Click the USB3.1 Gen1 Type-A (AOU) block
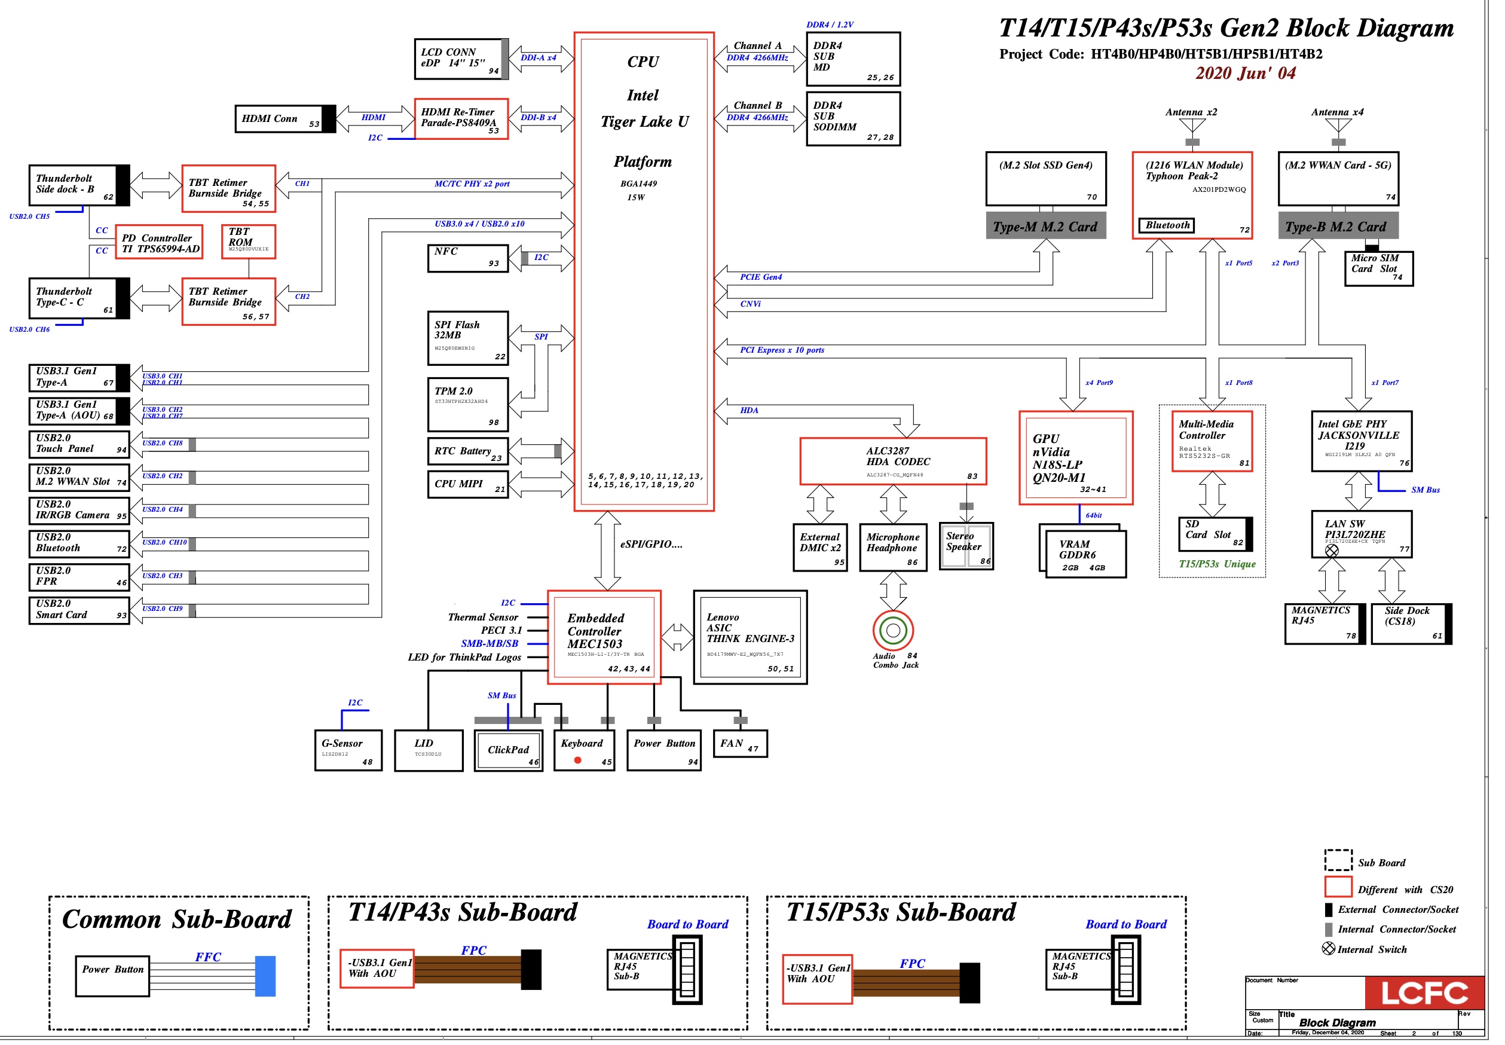The height and width of the screenshot is (1045, 1505). 79,411
